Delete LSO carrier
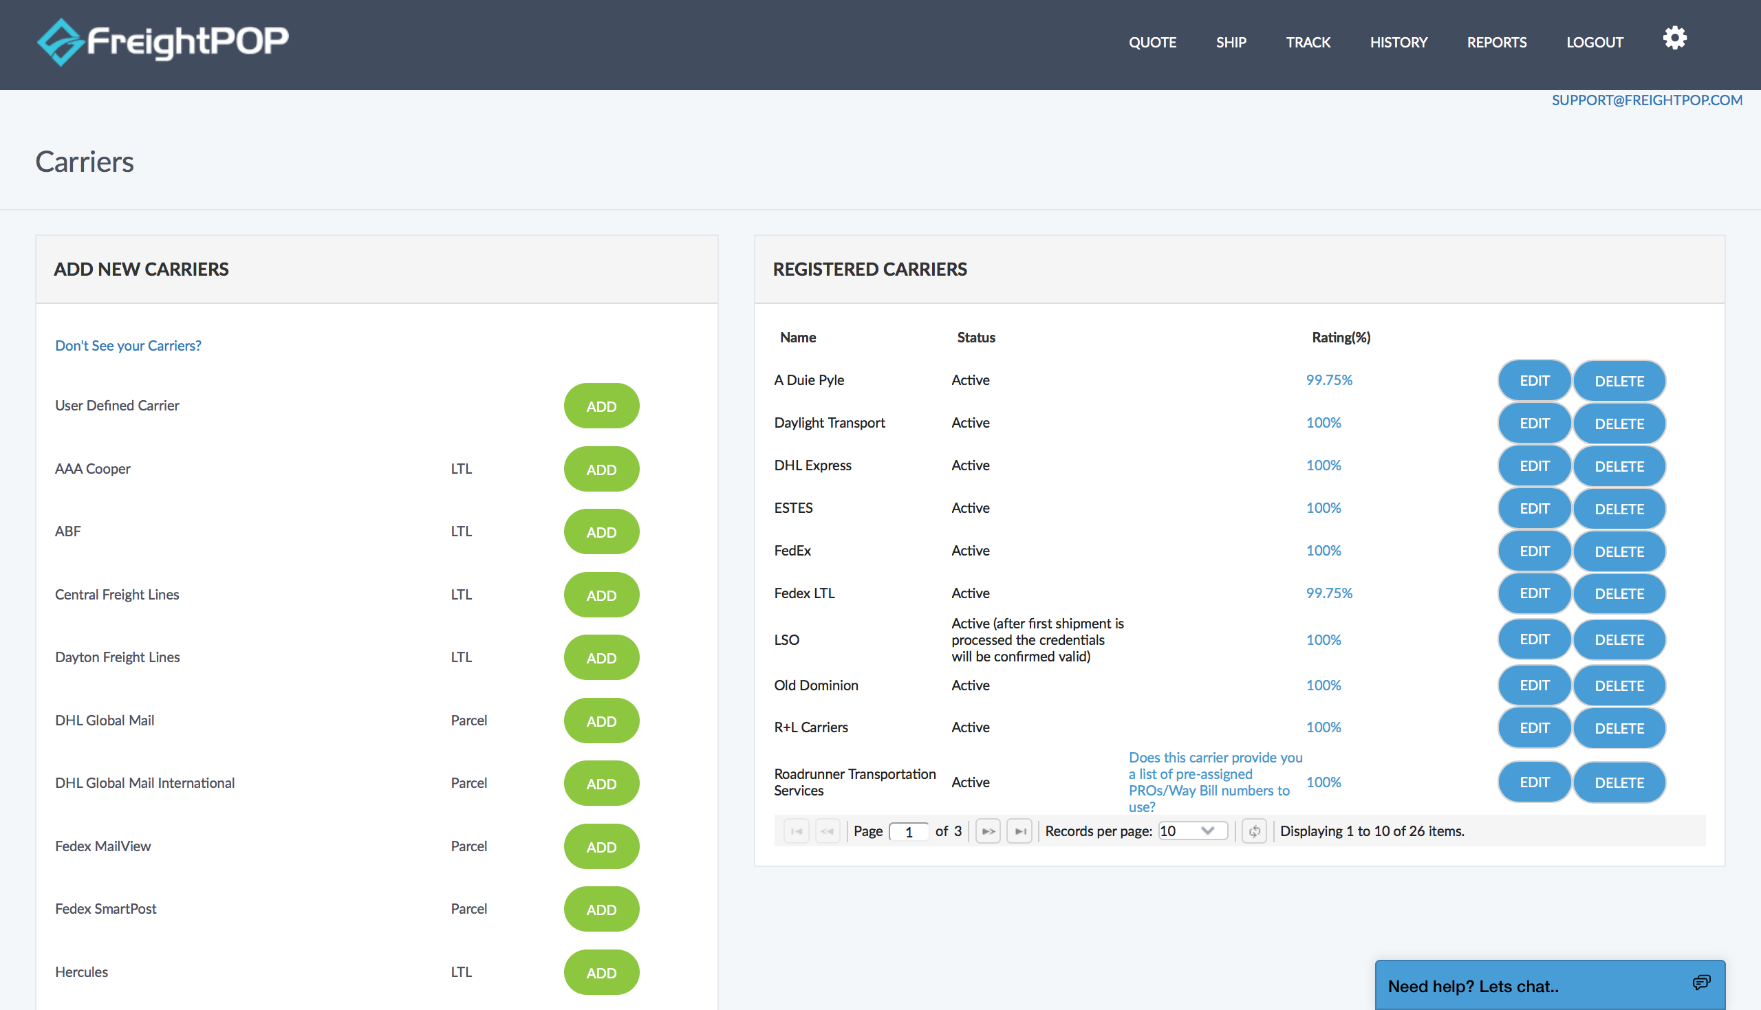The height and width of the screenshot is (1010, 1761). pyautogui.click(x=1619, y=639)
